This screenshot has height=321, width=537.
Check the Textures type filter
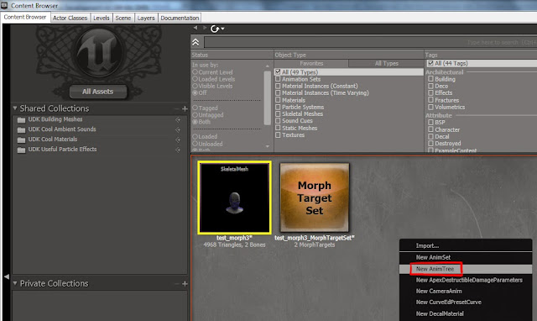point(278,134)
